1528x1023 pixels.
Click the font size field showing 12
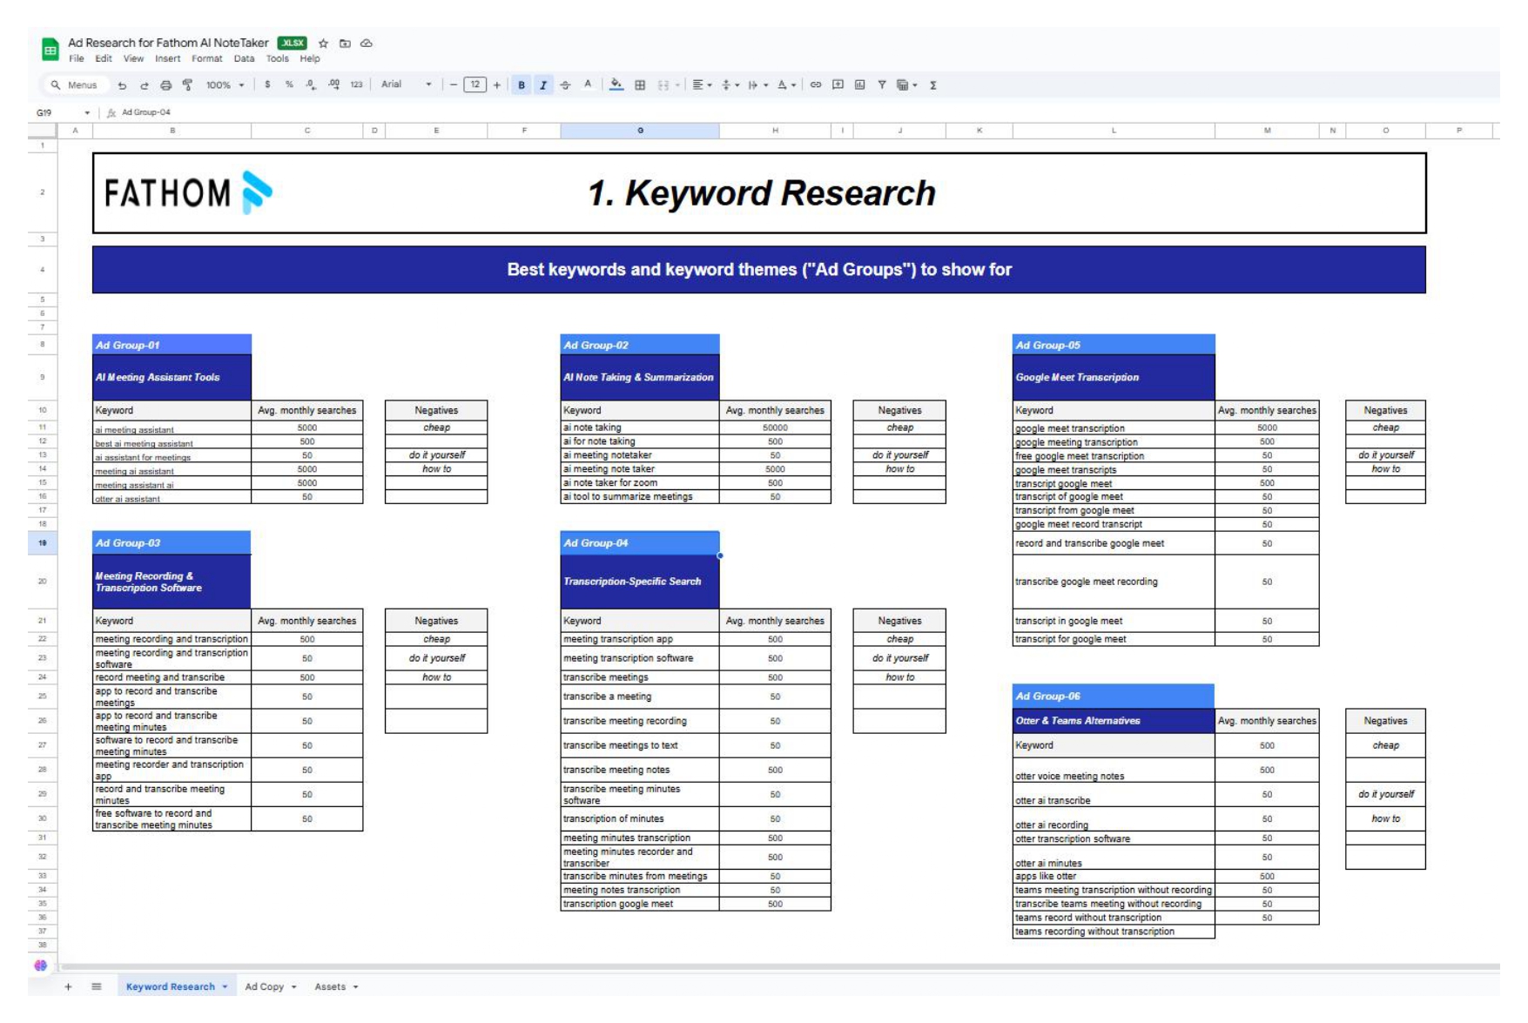tap(475, 85)
